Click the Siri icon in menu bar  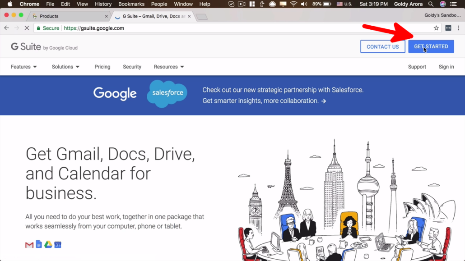click(442, 4)
